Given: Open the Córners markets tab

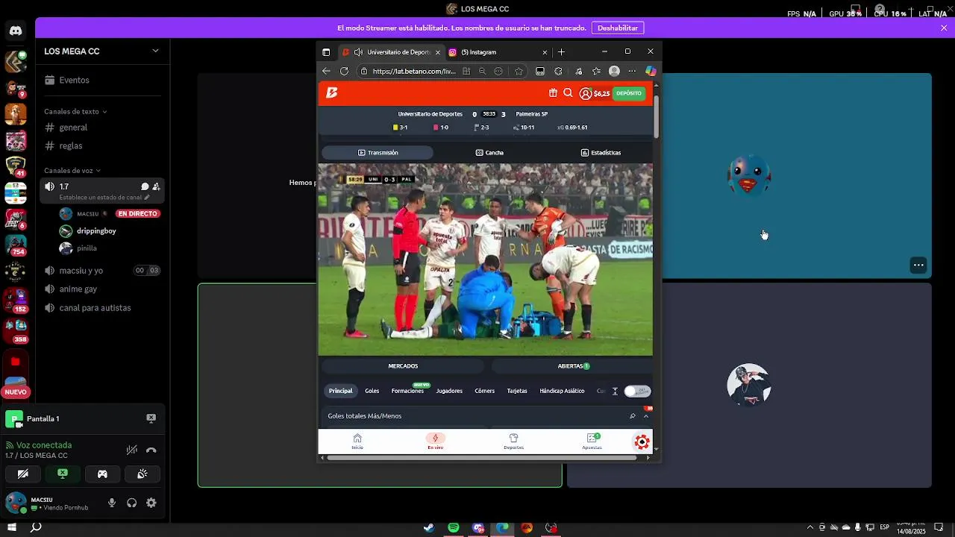Looking at the screenshot, I should pyautogui.click(x=484, y=391).
